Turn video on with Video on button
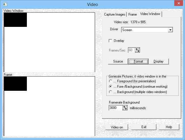Viewport: 185px width, 140px height. click(117, 127)
